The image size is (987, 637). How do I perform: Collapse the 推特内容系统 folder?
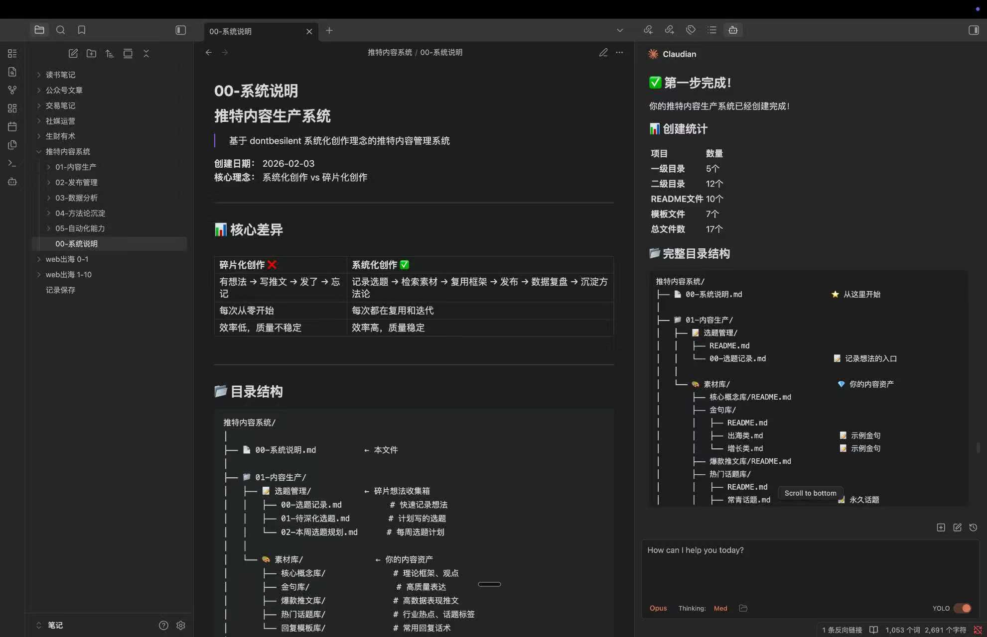[x=68, y=152]
